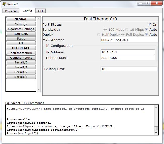Open Static routing configuration
This screenshot has width=164, height=144.
pos(21,39)
